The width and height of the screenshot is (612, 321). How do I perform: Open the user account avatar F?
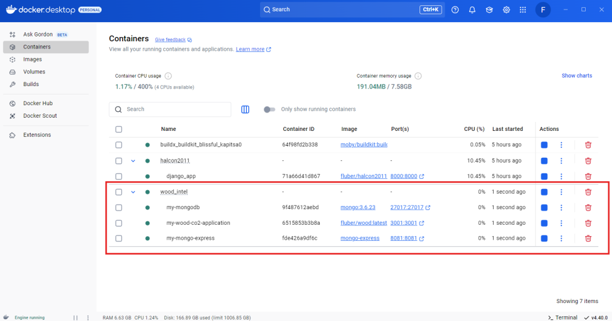(x=543, y=10)
